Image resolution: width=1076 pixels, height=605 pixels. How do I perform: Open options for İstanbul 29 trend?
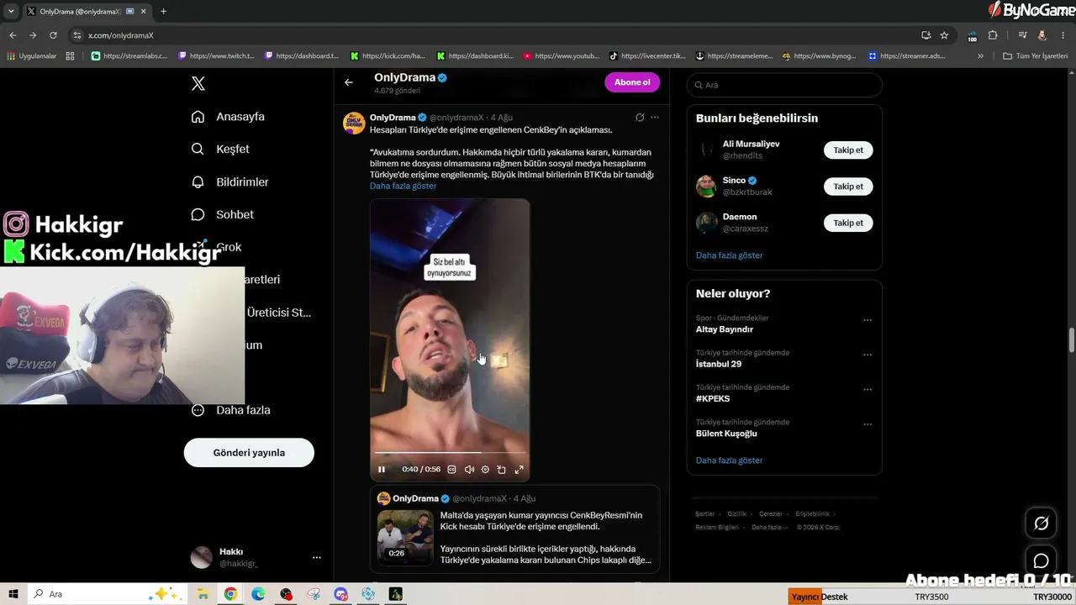click(x=868, y=355)
